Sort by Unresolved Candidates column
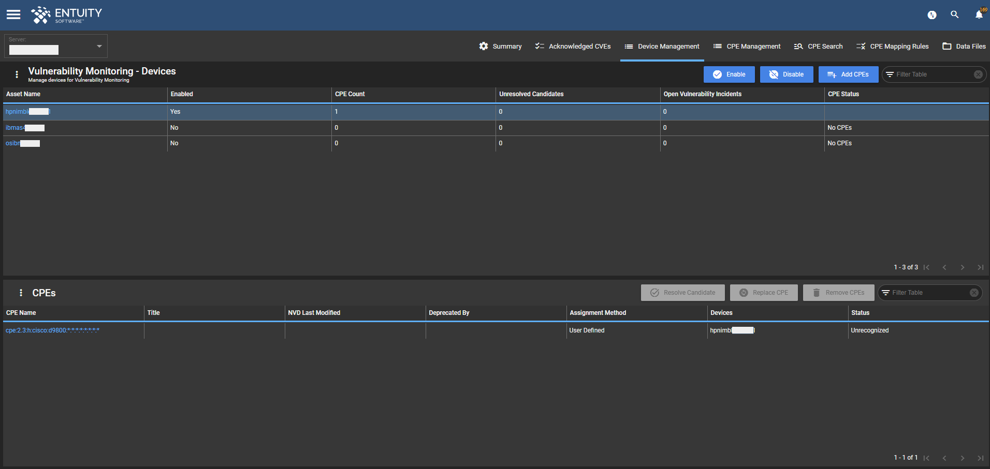Image resolution: width=990 pixels, height=469 pixels. pyautogui.click(x=531, y=94)
